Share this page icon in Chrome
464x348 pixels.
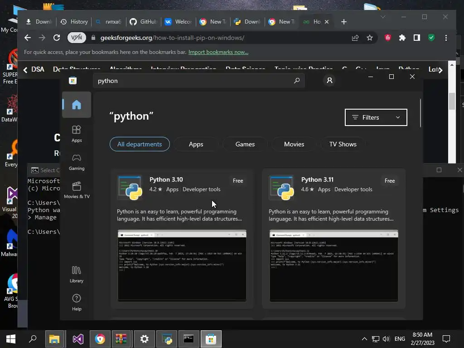coord(355,38)
